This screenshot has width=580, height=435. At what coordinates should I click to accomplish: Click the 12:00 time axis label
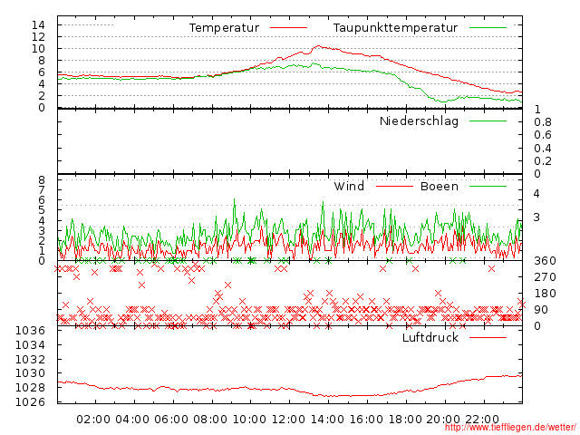tap(288, 420)
